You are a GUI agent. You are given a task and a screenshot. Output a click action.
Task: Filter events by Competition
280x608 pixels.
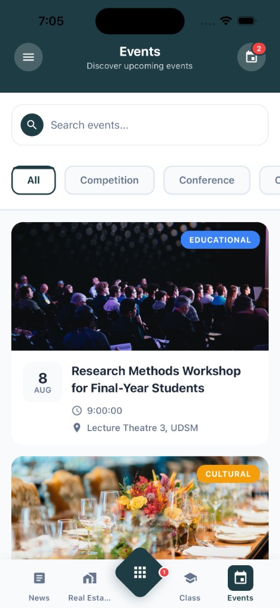110,180
